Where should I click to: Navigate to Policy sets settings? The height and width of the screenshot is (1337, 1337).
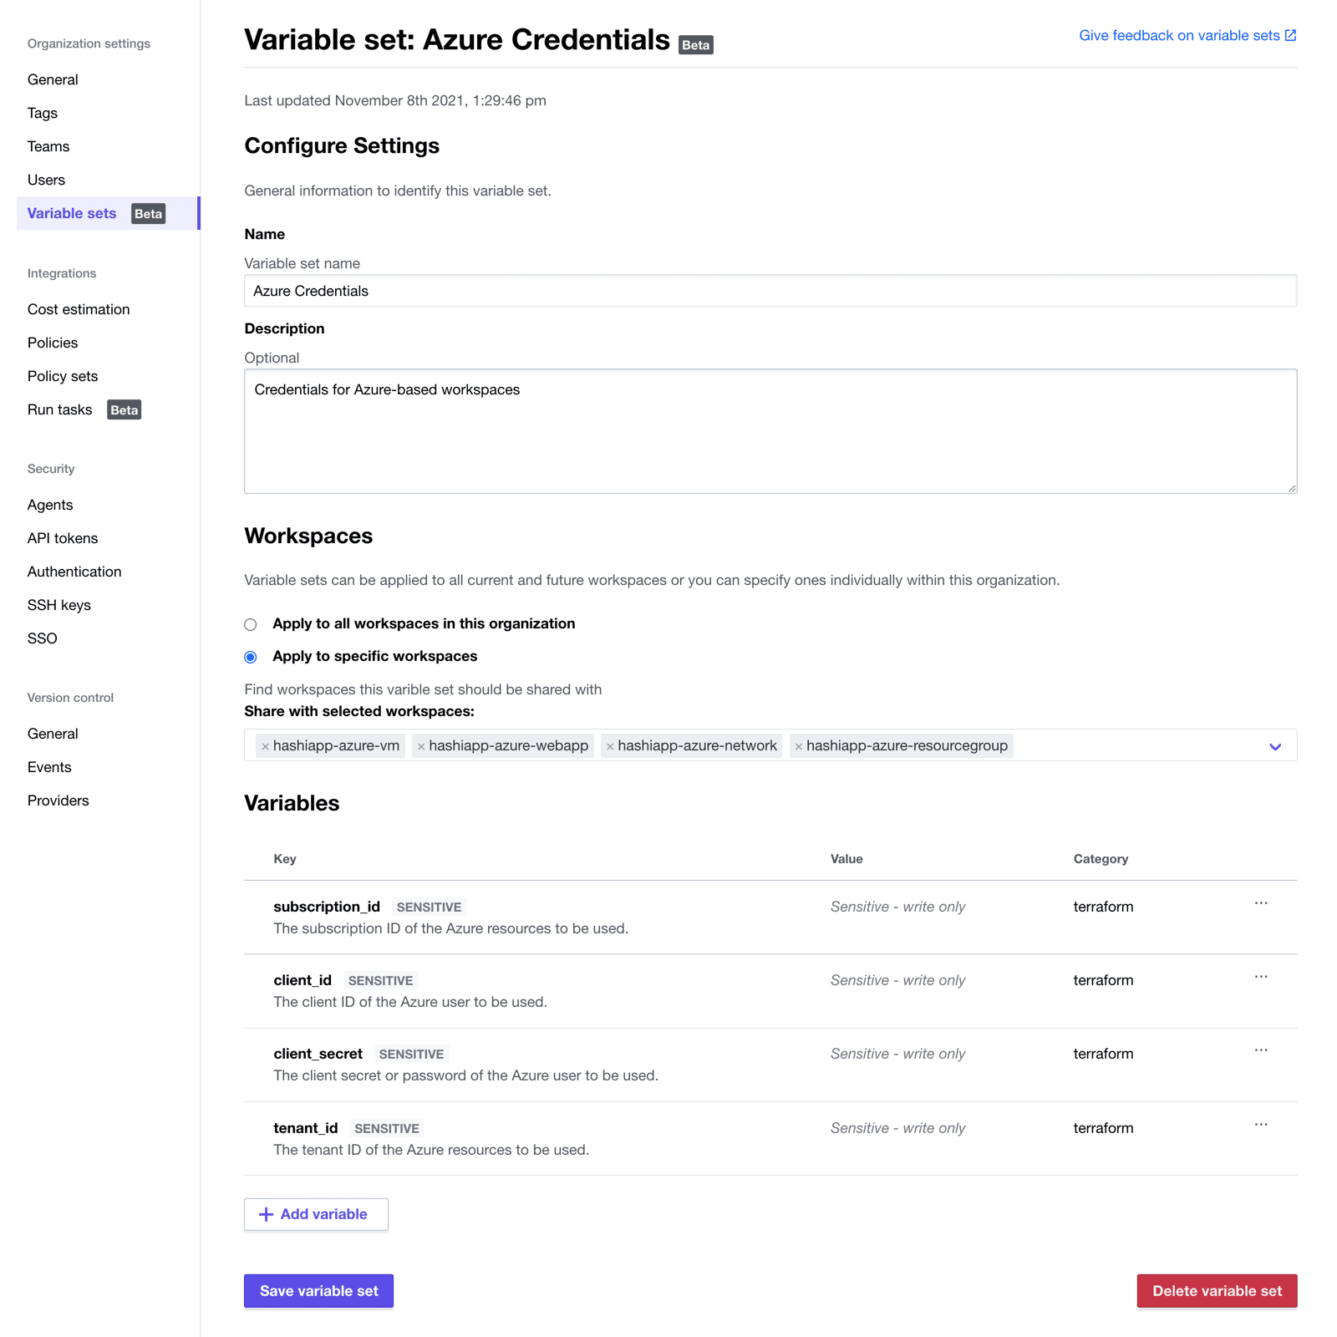click(62, 376)
